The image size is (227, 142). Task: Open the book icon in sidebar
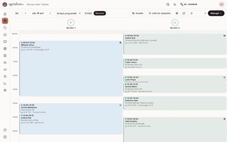tap(5, 42)
